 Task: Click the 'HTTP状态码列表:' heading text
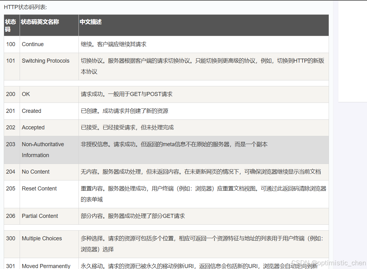(x=25, y=7)
